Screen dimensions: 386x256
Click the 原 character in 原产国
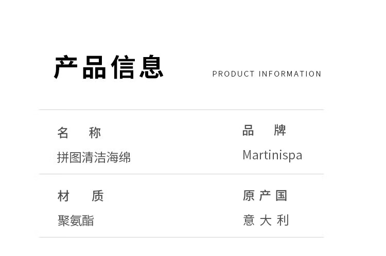click(249, 195)
